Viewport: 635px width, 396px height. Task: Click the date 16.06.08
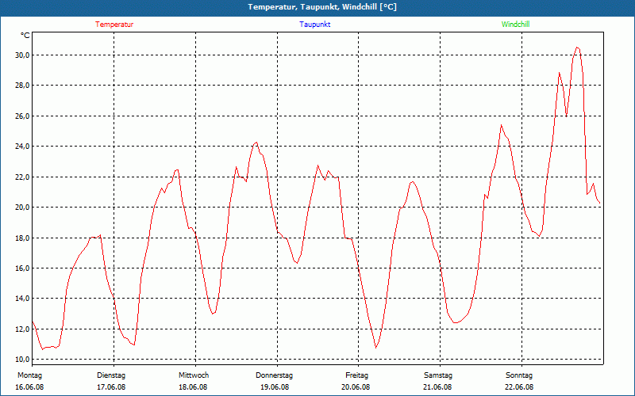[29, 387]
